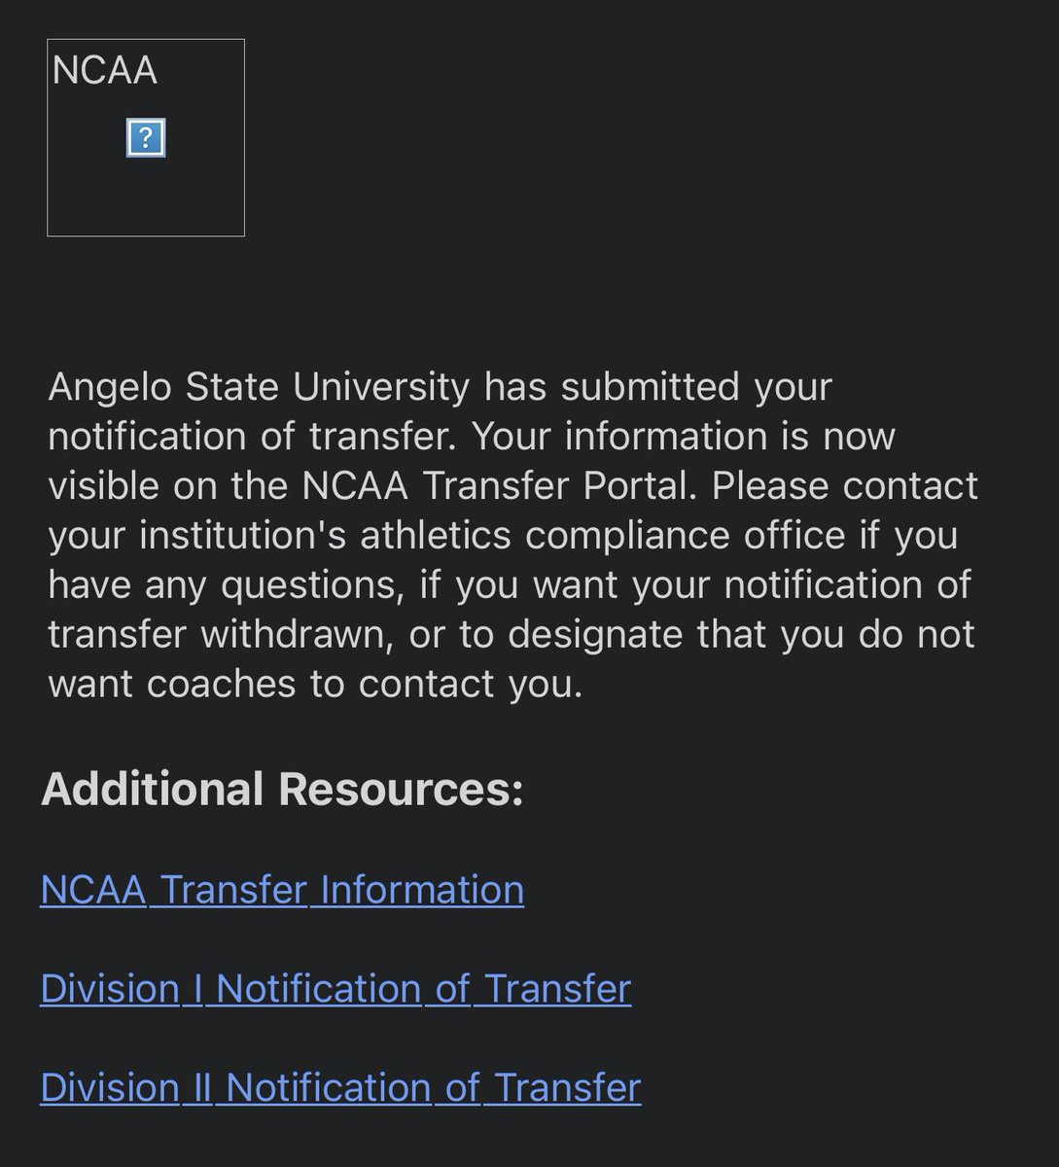Click the words 'Your information is now'

point(684,437)
